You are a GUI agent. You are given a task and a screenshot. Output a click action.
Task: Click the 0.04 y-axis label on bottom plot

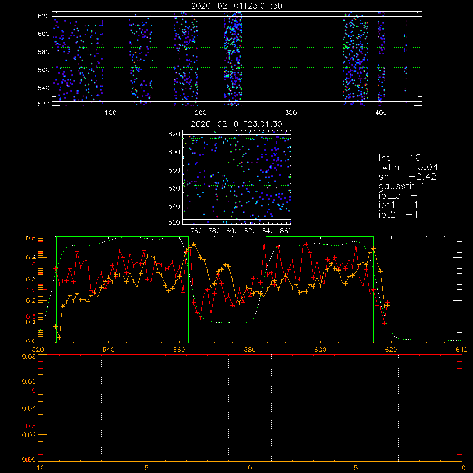[x=29, y=408]
